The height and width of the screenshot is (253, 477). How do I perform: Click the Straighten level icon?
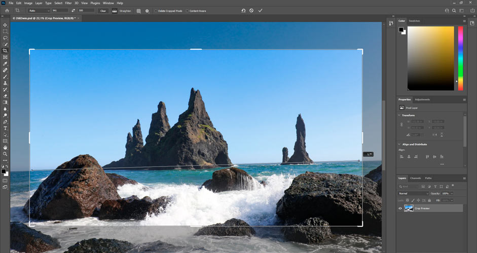point(115,11)
